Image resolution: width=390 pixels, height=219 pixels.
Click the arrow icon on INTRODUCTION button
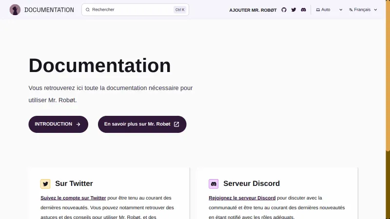click(x=78, y=124)
